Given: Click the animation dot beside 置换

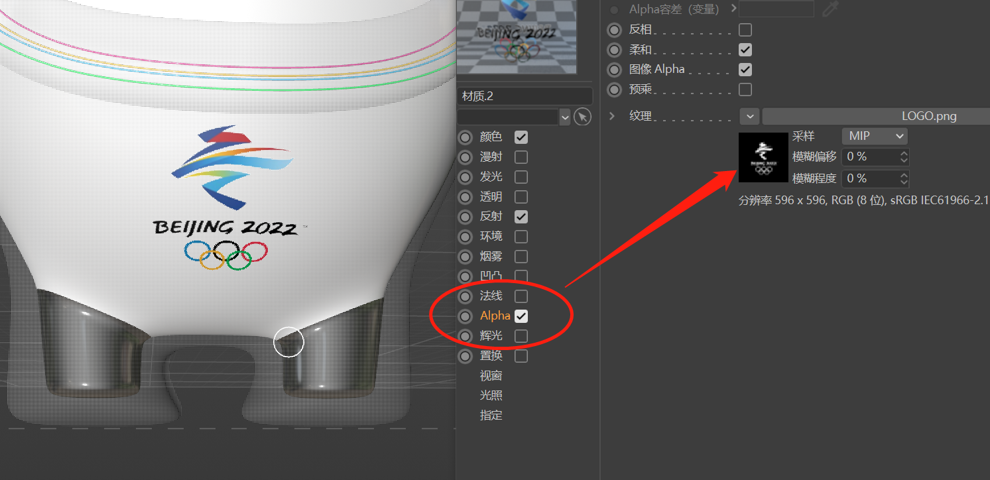Looking at the screenshot, I should pyautogui.click(x=466, y=356).
